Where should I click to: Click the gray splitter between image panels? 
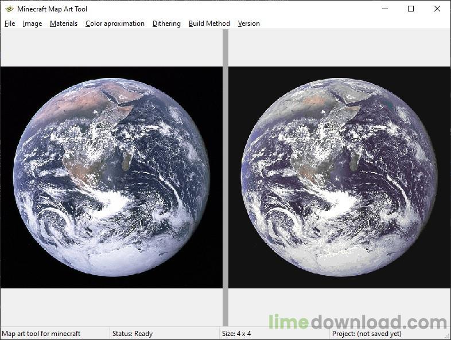(226, 177)
